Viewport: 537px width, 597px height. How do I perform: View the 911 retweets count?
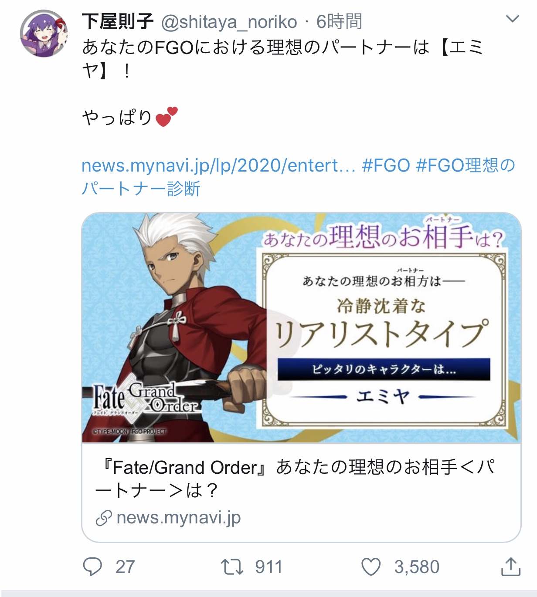(269, 567)
